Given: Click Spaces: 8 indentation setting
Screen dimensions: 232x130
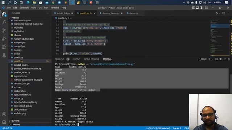Looking at the screenshot, I should (x=177, y=128).
